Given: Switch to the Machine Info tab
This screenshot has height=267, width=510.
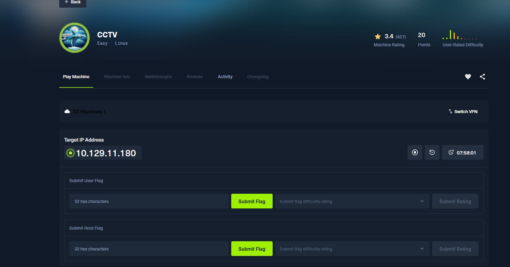Looking at the screenshot, I should [117, 77].
